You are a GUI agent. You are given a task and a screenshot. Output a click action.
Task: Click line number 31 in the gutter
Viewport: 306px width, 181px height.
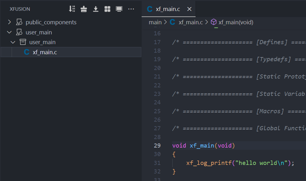(x=157, y=163)
